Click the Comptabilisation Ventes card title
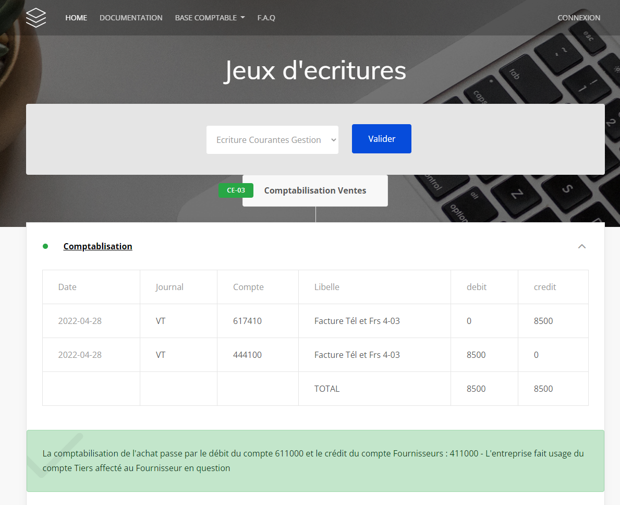 coord(315,190)
